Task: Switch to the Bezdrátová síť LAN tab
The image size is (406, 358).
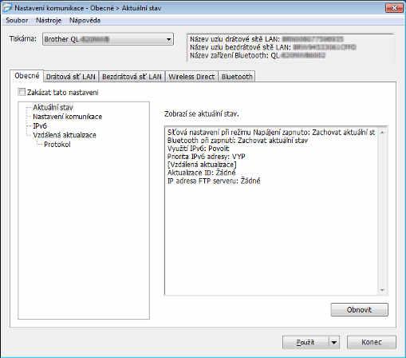Action: tap(132, 77)
